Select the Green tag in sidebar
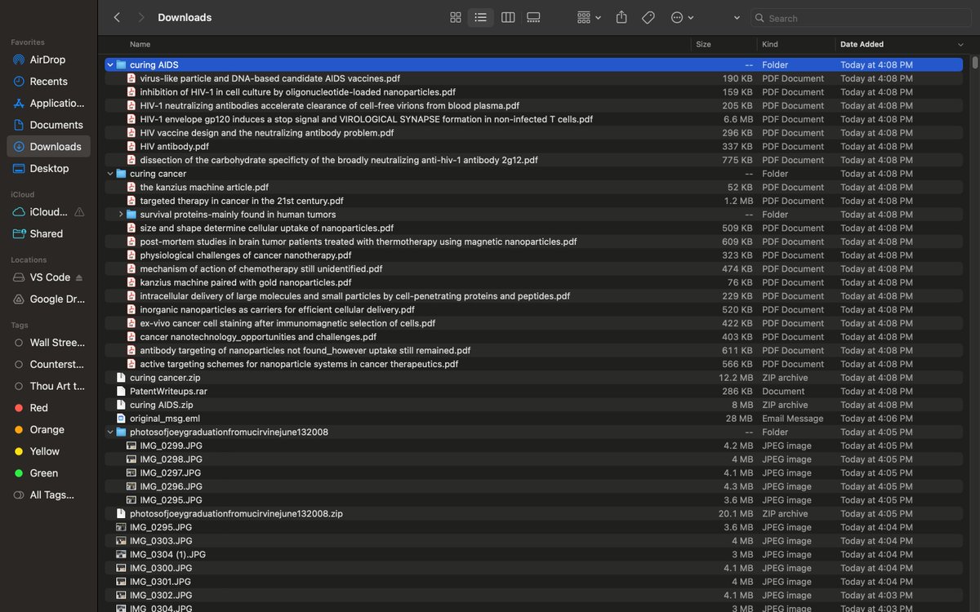Screen dimensions: 980x612 click(44, 473)
